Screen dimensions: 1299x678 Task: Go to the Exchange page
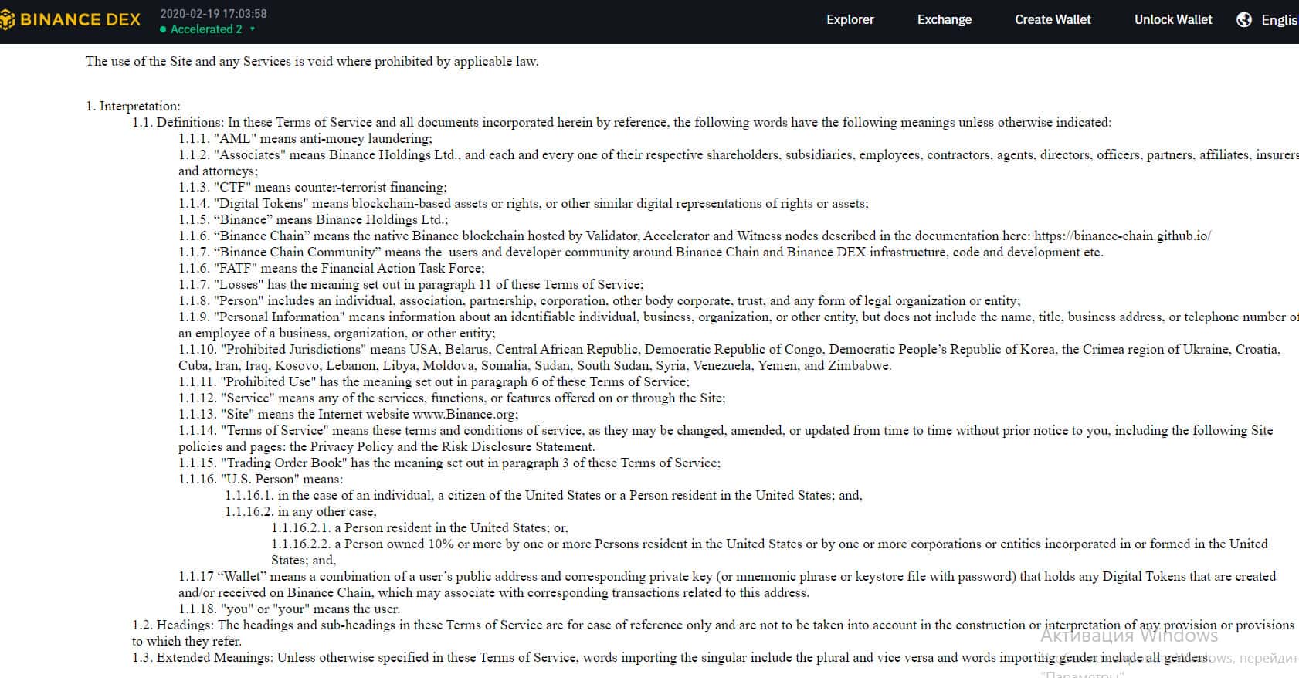pyautogui.click(x=945, y=20)
